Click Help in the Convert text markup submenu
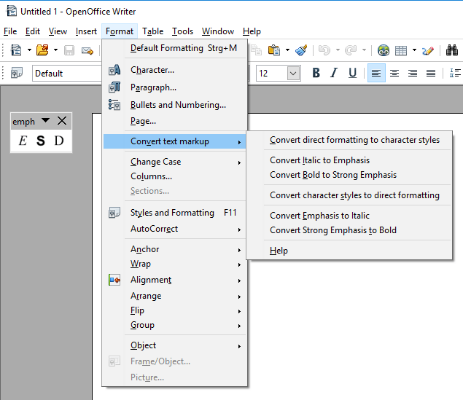The height and width of the screenshot is (400, 463). pos(349,251)
